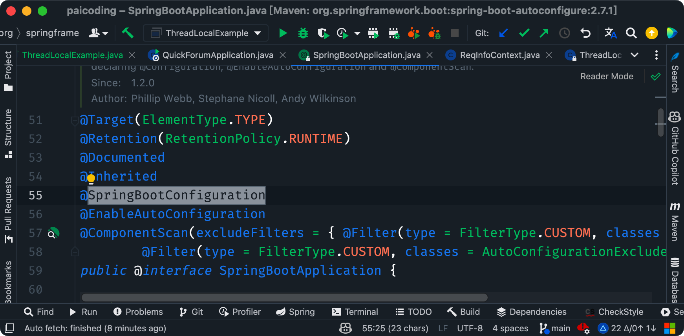Open ThreadLocalExample run configuration dropdown
The image size is (684, 336).
click(206, 33)
